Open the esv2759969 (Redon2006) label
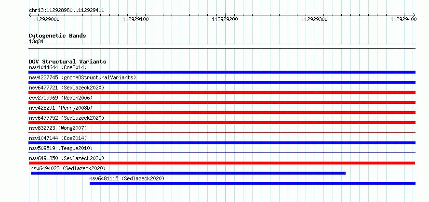 tap(61, 98)
